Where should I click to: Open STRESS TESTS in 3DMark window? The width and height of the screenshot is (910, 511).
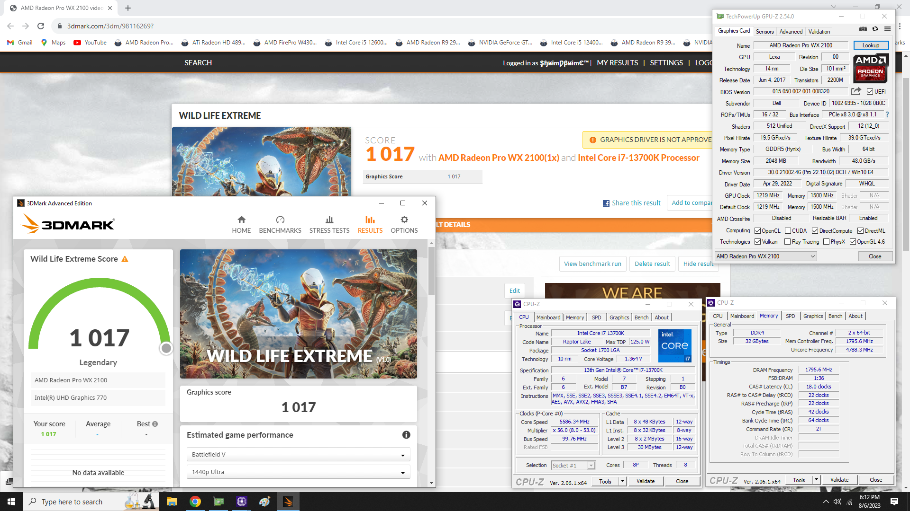click(x=329, y=225)
